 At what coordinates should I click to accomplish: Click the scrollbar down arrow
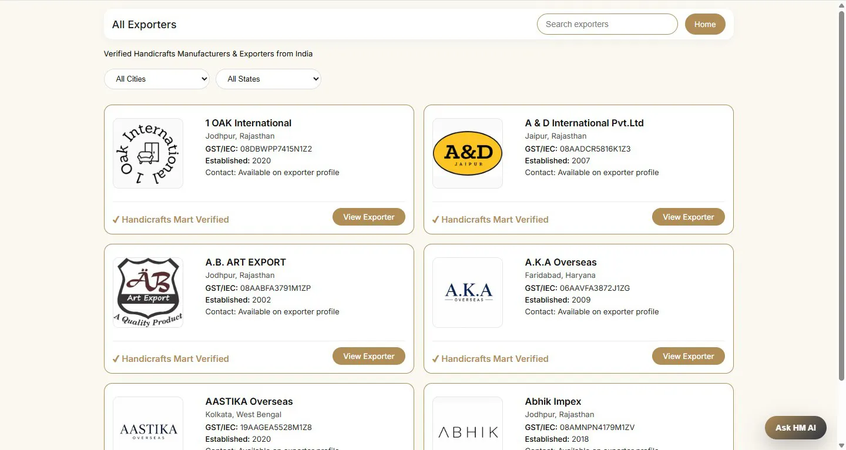(841, 445)
